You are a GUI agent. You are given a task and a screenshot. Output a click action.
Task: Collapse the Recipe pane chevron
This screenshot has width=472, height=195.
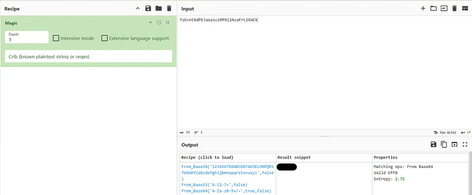tap(137, 9)
